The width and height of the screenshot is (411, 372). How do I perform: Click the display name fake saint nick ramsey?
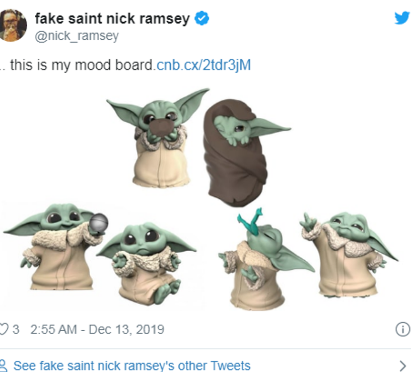click(112, 19)
